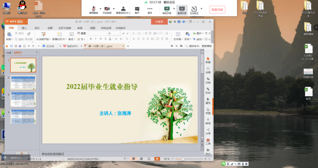Open the new slide dropdown in ribbon
Image resolution: width=318 pixels, height=168 pixels.
[x=59, y=39]
